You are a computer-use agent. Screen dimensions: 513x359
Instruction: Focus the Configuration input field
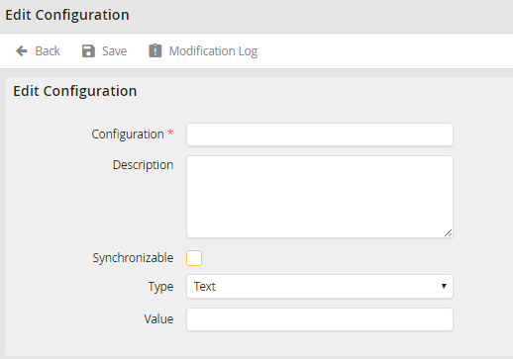(x=320, y=135)
